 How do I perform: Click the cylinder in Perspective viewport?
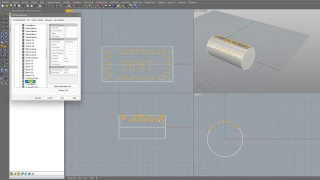[x=230, y=52]
